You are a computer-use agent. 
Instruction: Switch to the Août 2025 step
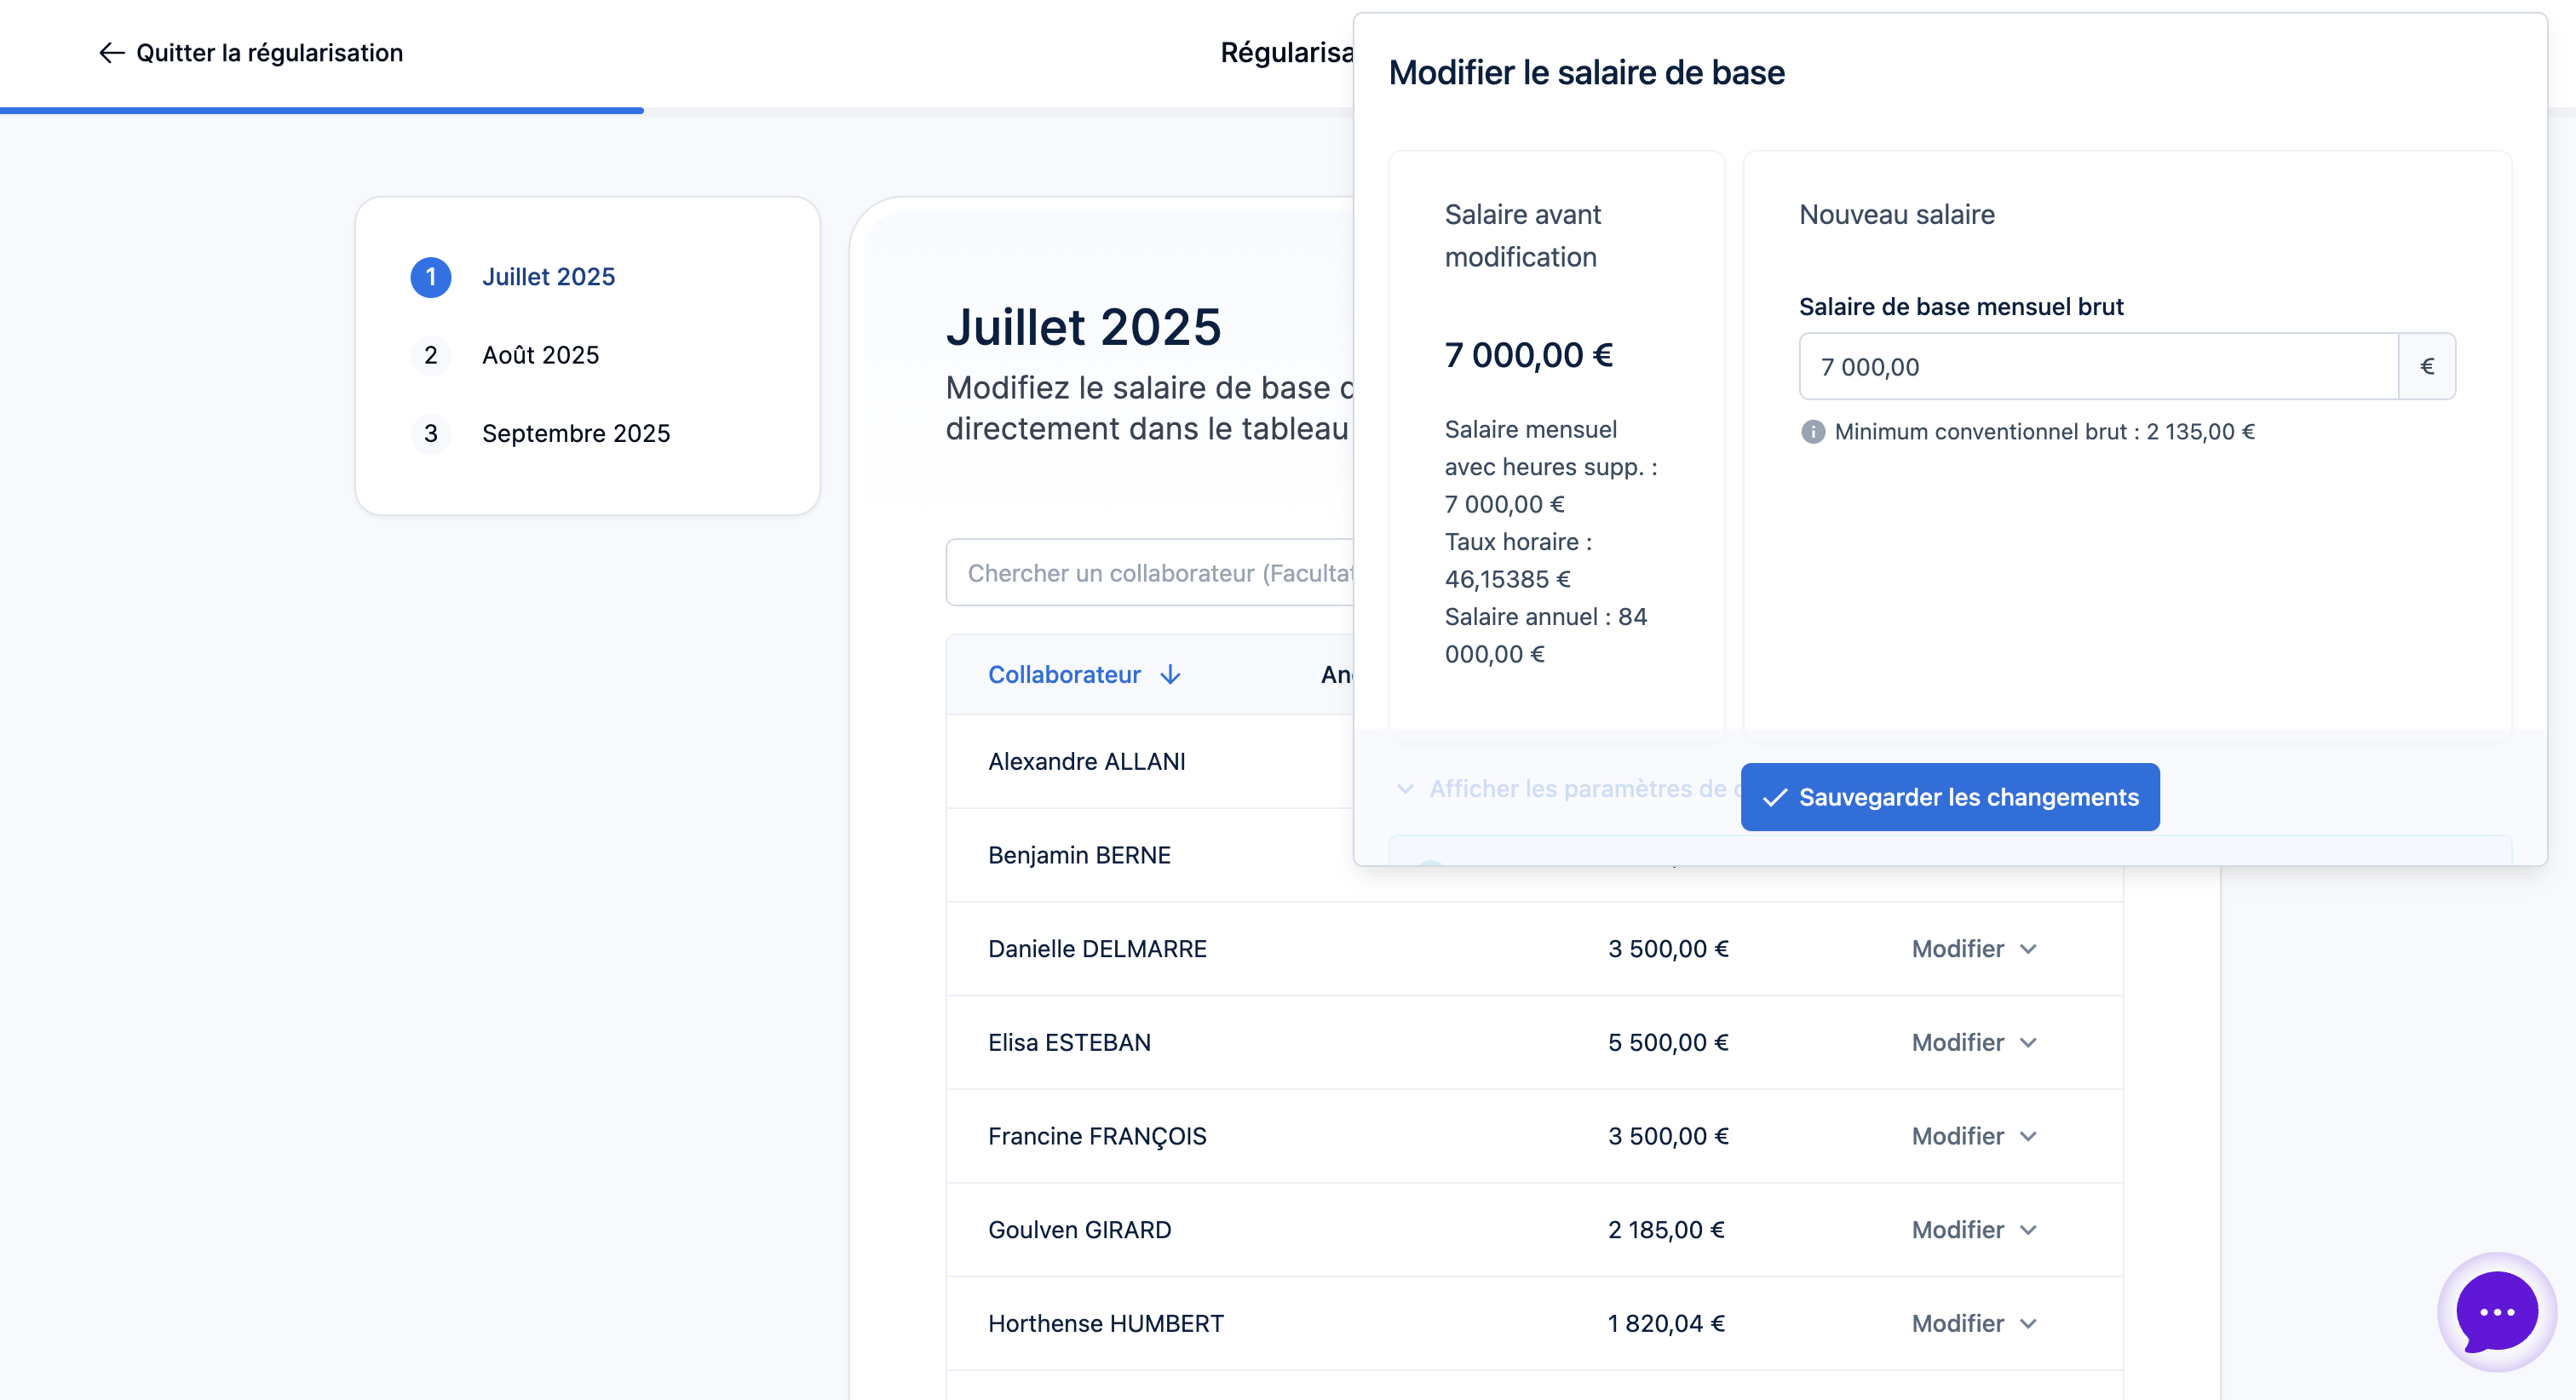(541, 355)
